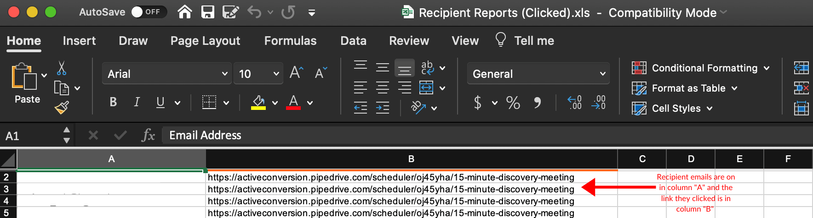Click the Save As edit icon
The width and height of the screenshot is (813, 218).
click(x=230, y=12)
